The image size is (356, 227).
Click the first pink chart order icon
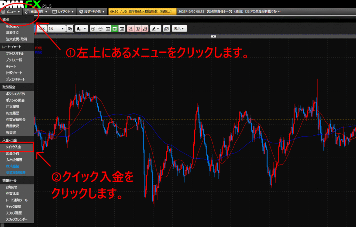[131, 28]
